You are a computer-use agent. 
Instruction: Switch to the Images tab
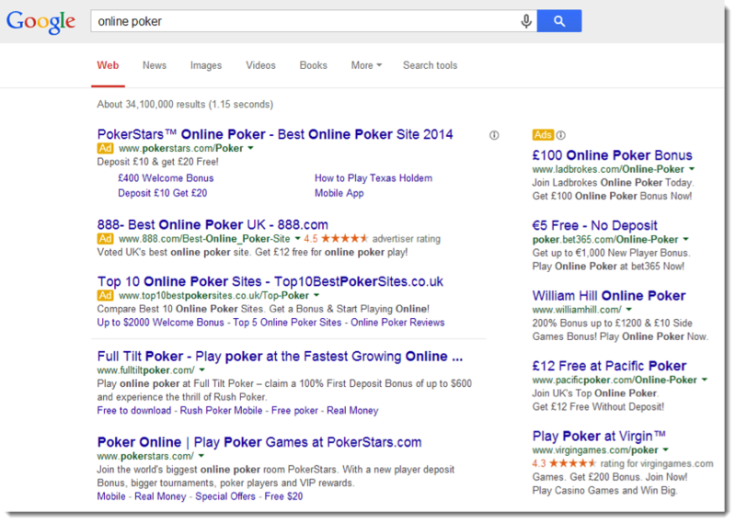(206, 65)
